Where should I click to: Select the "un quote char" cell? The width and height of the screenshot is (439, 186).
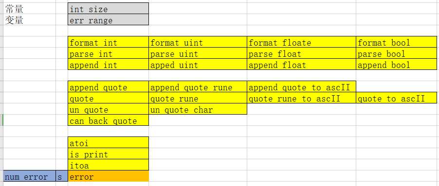click(198, 109)
